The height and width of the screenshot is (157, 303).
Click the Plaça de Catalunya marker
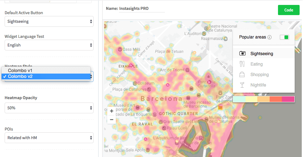(149, 89)
